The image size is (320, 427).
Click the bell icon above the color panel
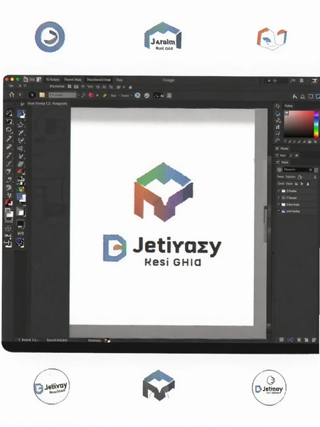click(303, 97)
